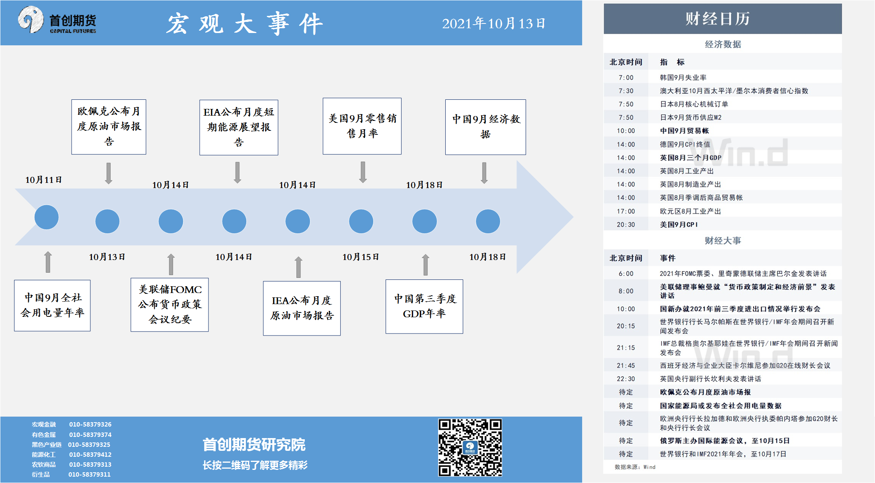Click the down arrow below 美国9月零售销售月率 box

[363, 172]
